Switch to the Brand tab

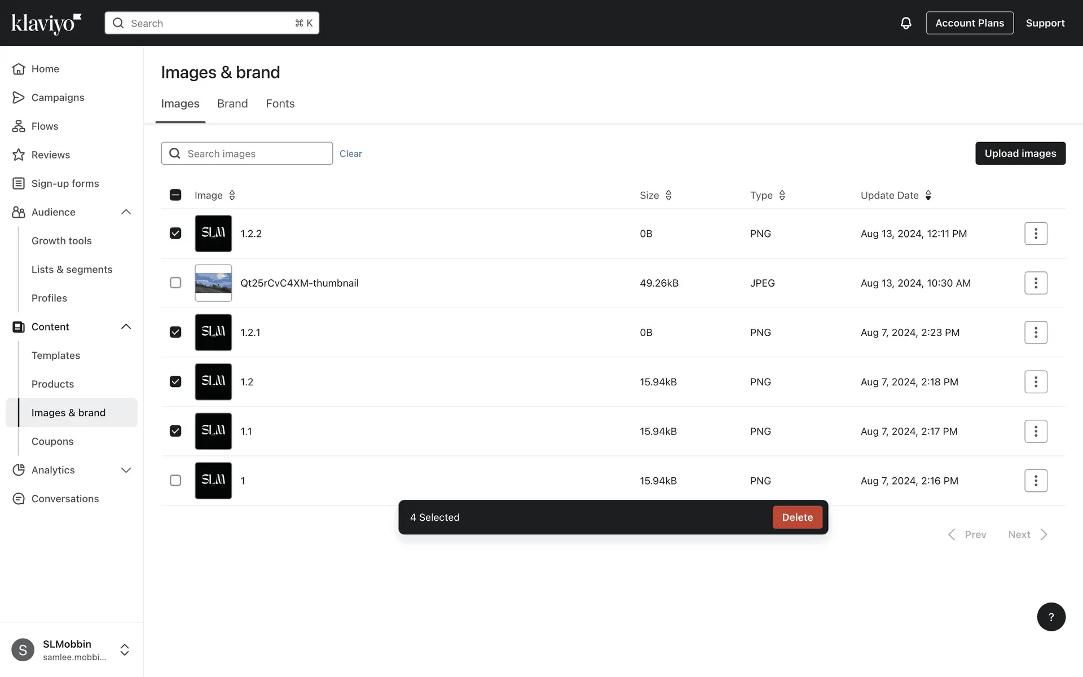(232, 104)
